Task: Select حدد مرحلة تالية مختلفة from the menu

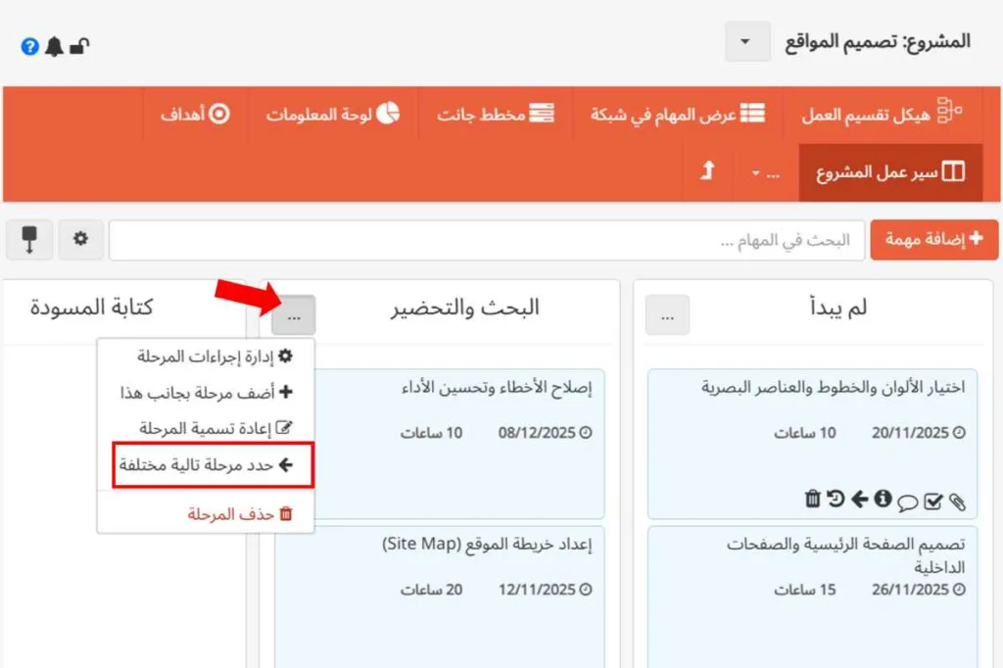Action: pyautogui.click(x=206, y=466)
